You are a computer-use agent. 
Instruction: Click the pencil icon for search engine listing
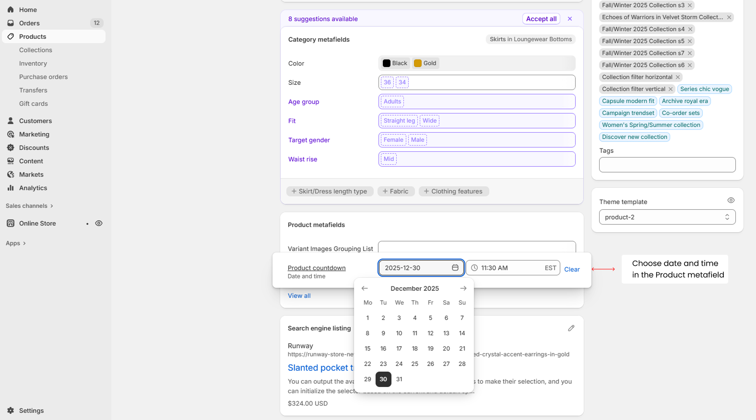point(571,328)
